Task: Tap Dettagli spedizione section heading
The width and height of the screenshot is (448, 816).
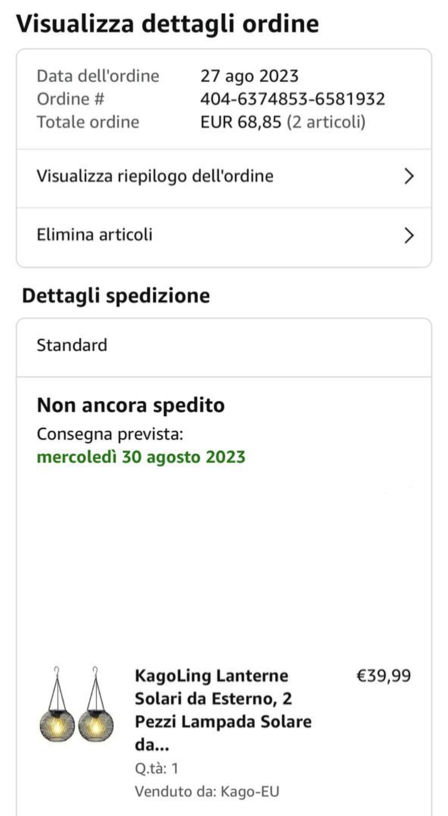Action: (x=116, y=296)
